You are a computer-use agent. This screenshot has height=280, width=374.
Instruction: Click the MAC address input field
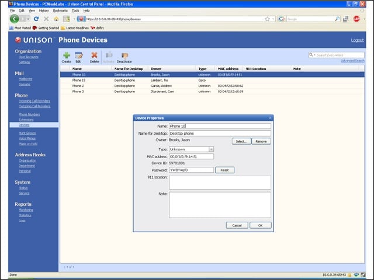(x=191, y=156)
